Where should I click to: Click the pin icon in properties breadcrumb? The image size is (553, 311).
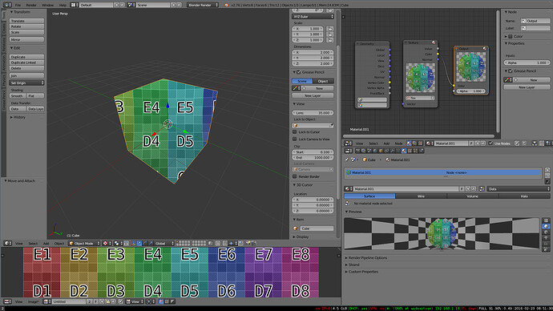point(347,160)
